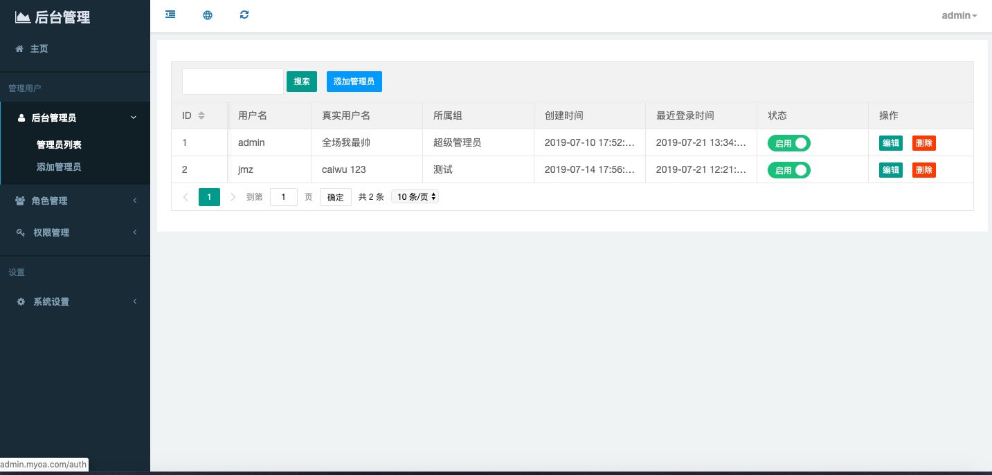
Task: Open the 10 条/页 page size dropdown
Action: click(x=415, y=196)
